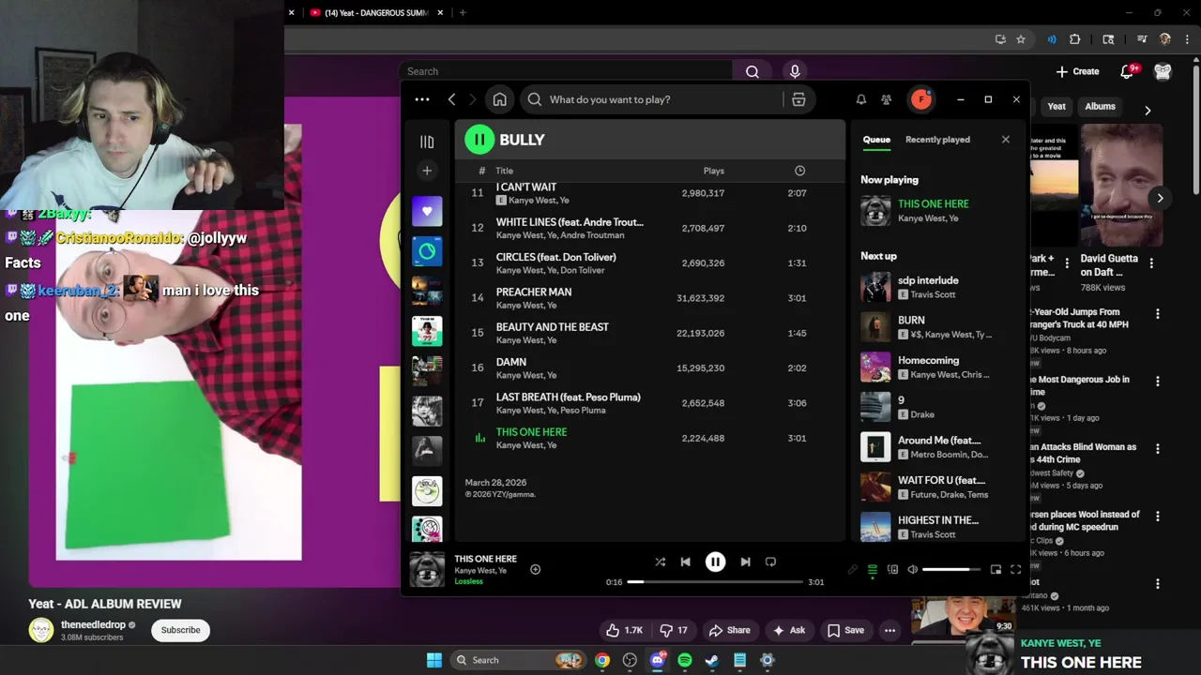Image resolution: width=1201 pixels, height=675 pixels.
Task: Open Spotify Friend Activity icon
Action: tap(886, 99)
